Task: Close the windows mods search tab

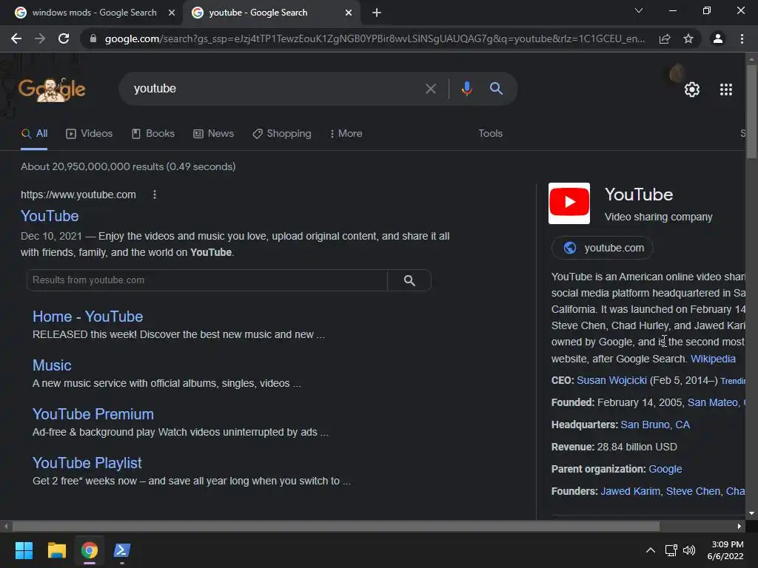Action: coord(172,13)
